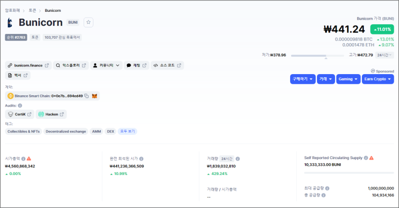This screenshot has width=399, height=208.
Task: Open the CertiK audit link
Action: point(20,114)
